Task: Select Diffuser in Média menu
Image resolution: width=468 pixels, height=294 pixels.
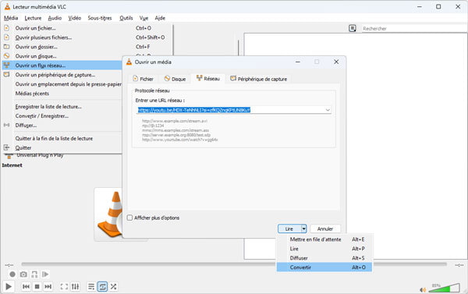Action: (x=62, y=125)
